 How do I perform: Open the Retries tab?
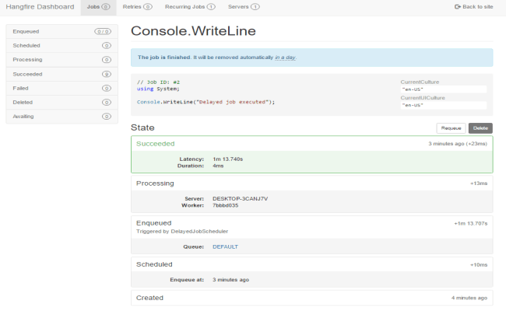click(x=136, y=6)
